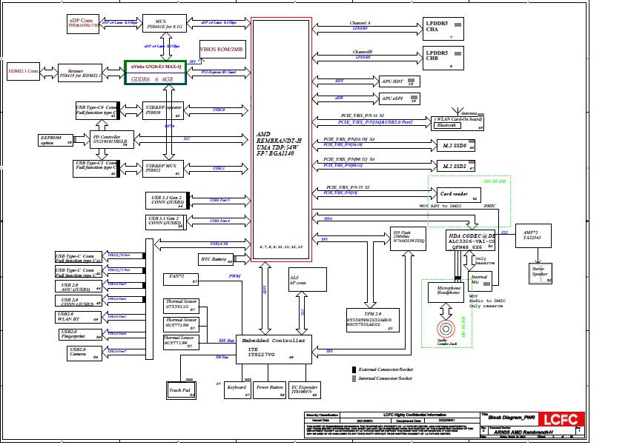This screenshot has width=631, height=445.
Task: Select the ChannelB bus label
Action: pos(362,52)
